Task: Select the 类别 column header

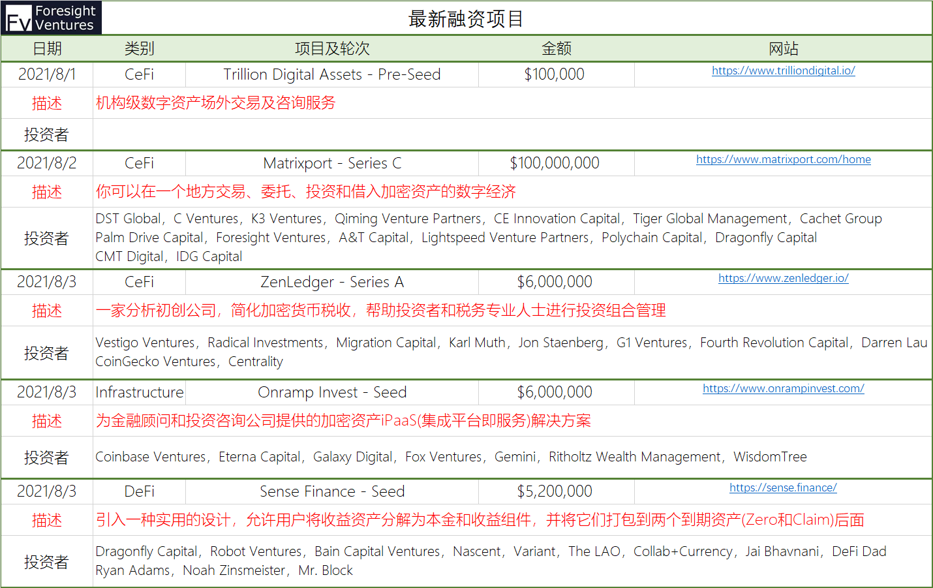Action: tap(139, 48)
